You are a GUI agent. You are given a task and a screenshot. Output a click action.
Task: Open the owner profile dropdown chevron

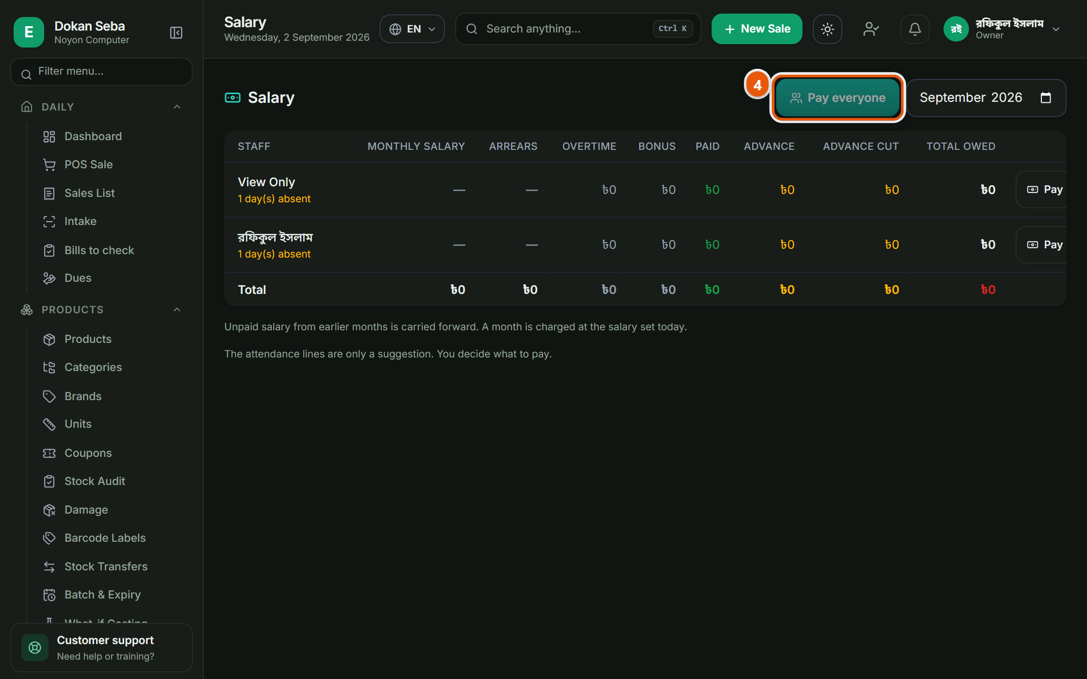pyautogui.click(x=1056, y=29)
